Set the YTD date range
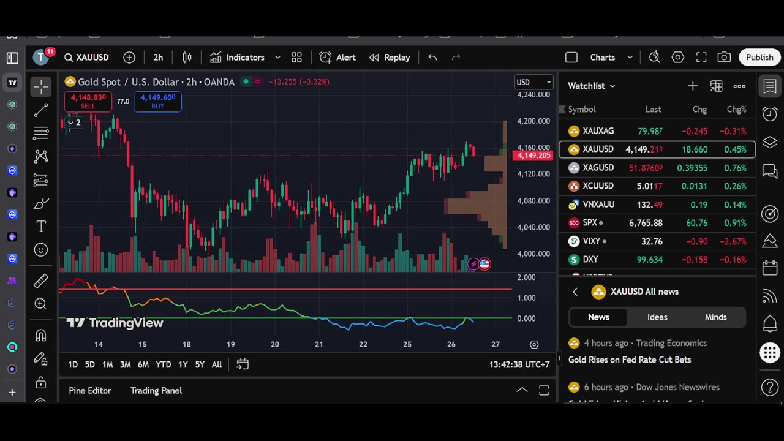 [x=164, y=364]
